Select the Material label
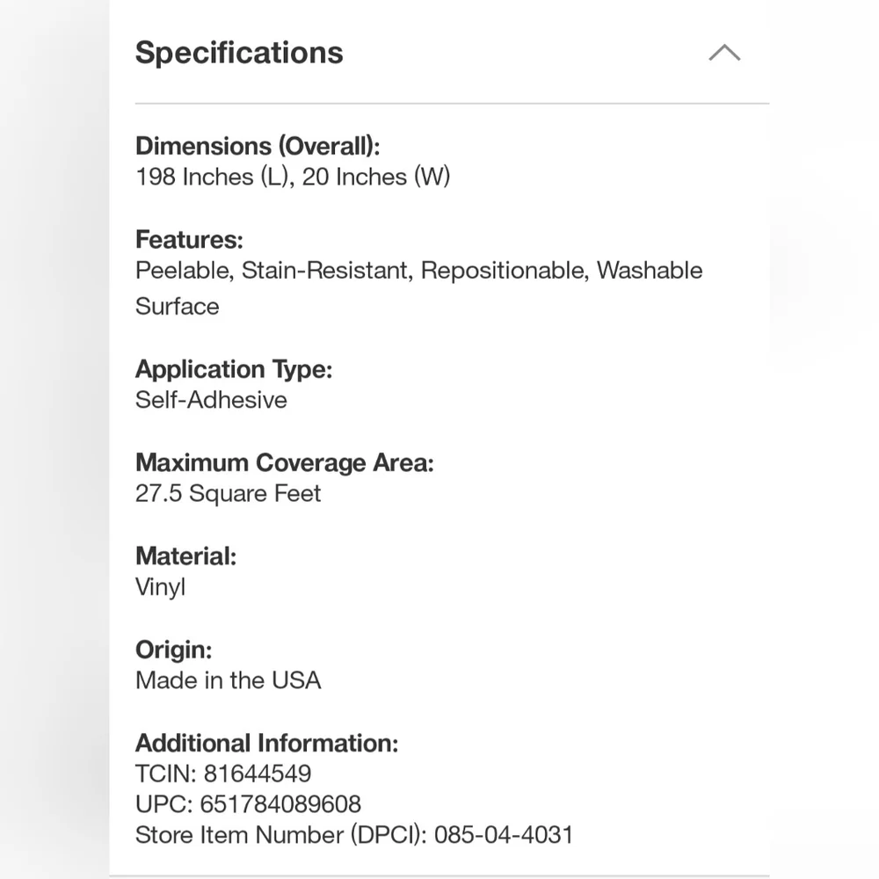This screenshot has width=879, height=879. coord(185,556)
